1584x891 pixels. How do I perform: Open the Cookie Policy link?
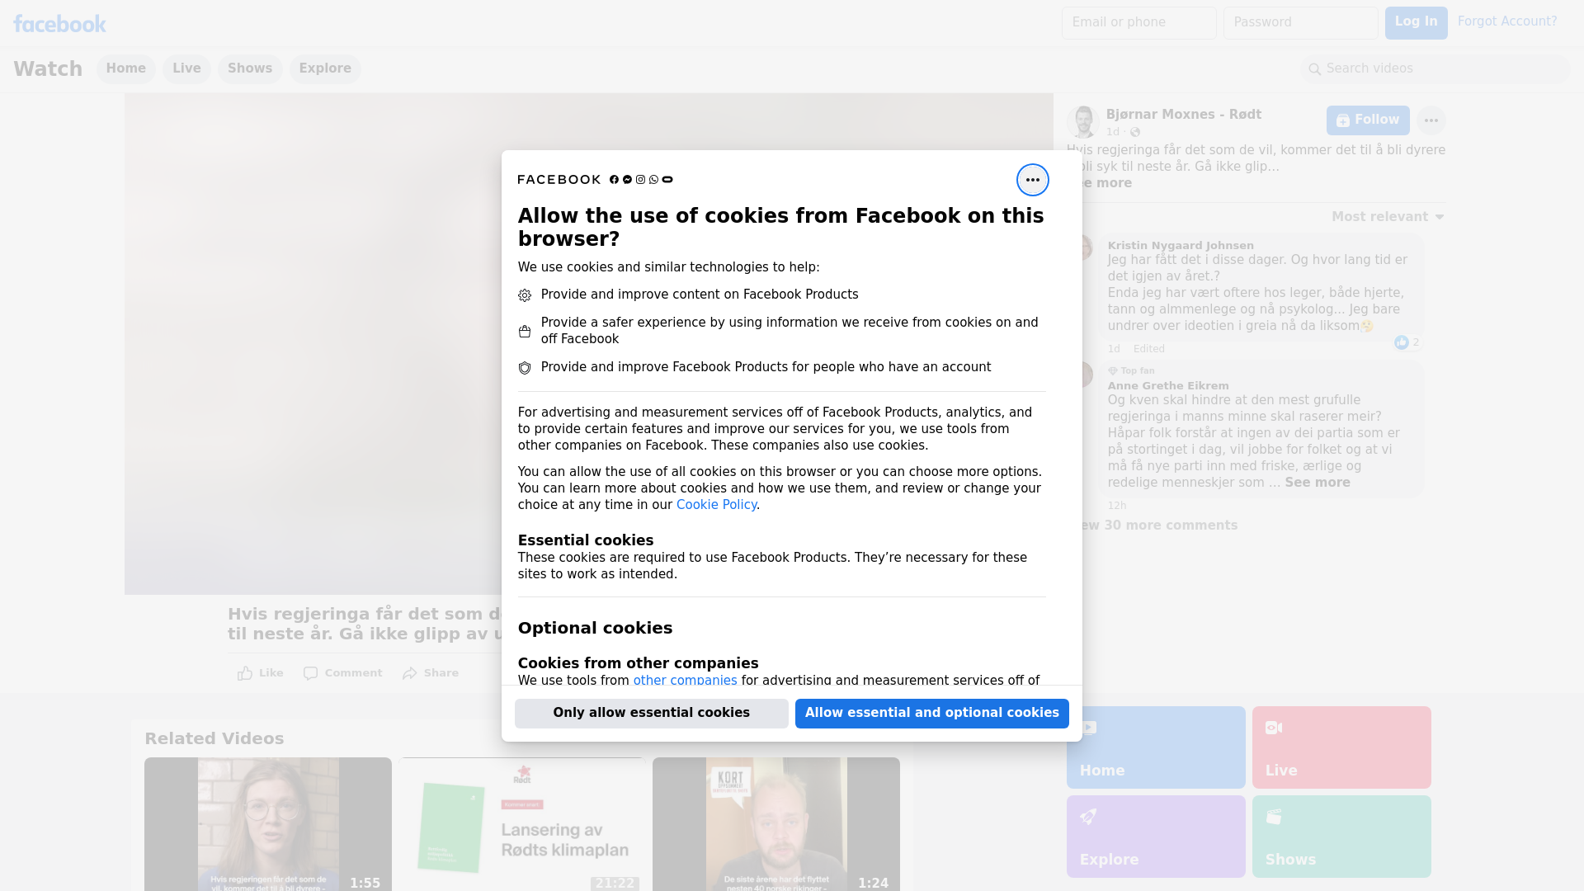pyautogui.click(x=716, y=505)
